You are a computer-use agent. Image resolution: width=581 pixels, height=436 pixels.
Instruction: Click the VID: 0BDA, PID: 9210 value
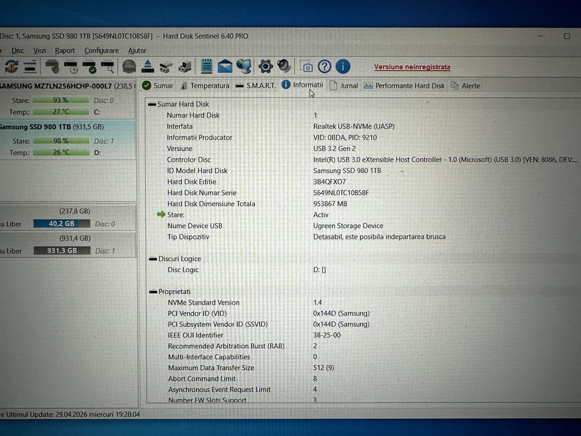click(345, 138)
